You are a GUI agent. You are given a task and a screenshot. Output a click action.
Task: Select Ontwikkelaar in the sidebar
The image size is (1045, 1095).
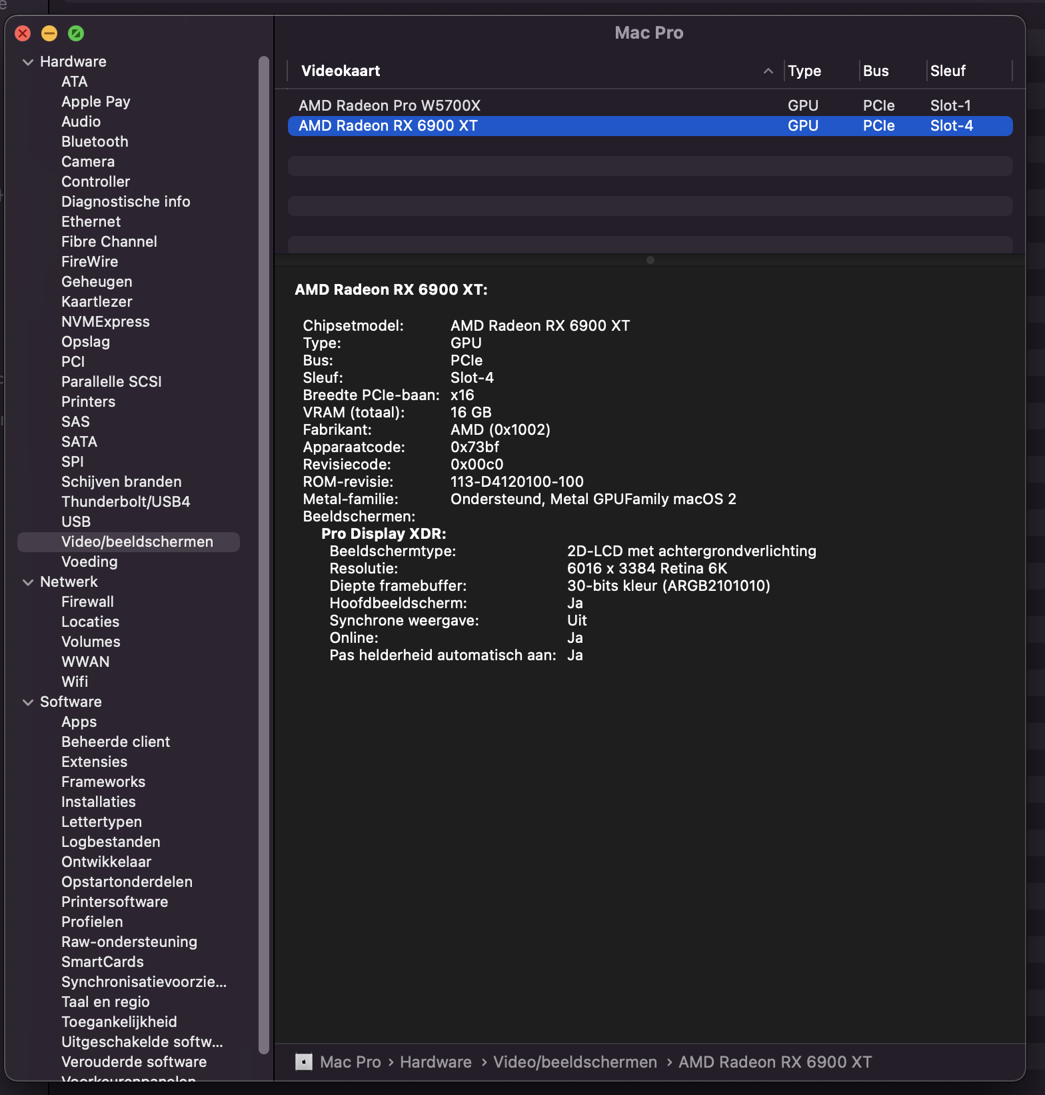click(x=106, y=862)
